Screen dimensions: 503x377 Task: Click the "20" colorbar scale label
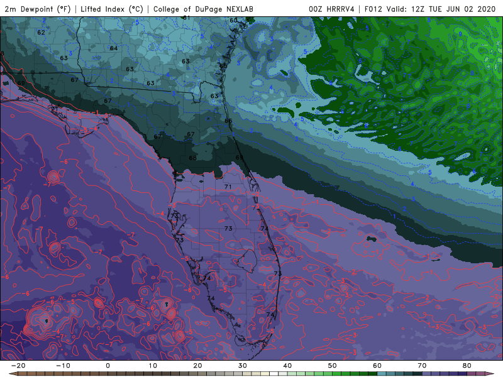(x=197, y=366)
